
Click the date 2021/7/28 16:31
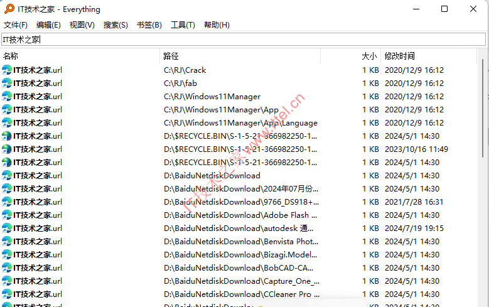pyautogui.click(x=414, y=202)
